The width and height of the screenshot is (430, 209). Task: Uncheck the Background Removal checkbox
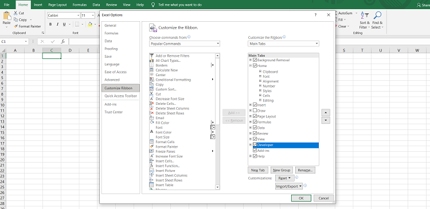click(255, 60)
